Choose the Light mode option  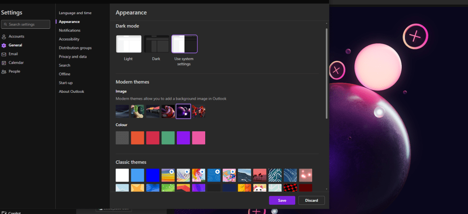click(x=128, y=44)
